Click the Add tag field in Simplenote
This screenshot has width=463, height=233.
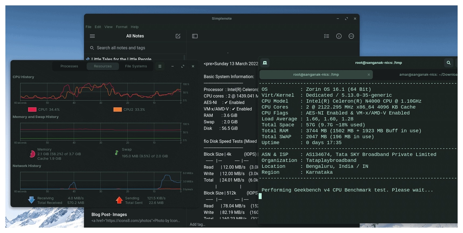tap(198, 224)
